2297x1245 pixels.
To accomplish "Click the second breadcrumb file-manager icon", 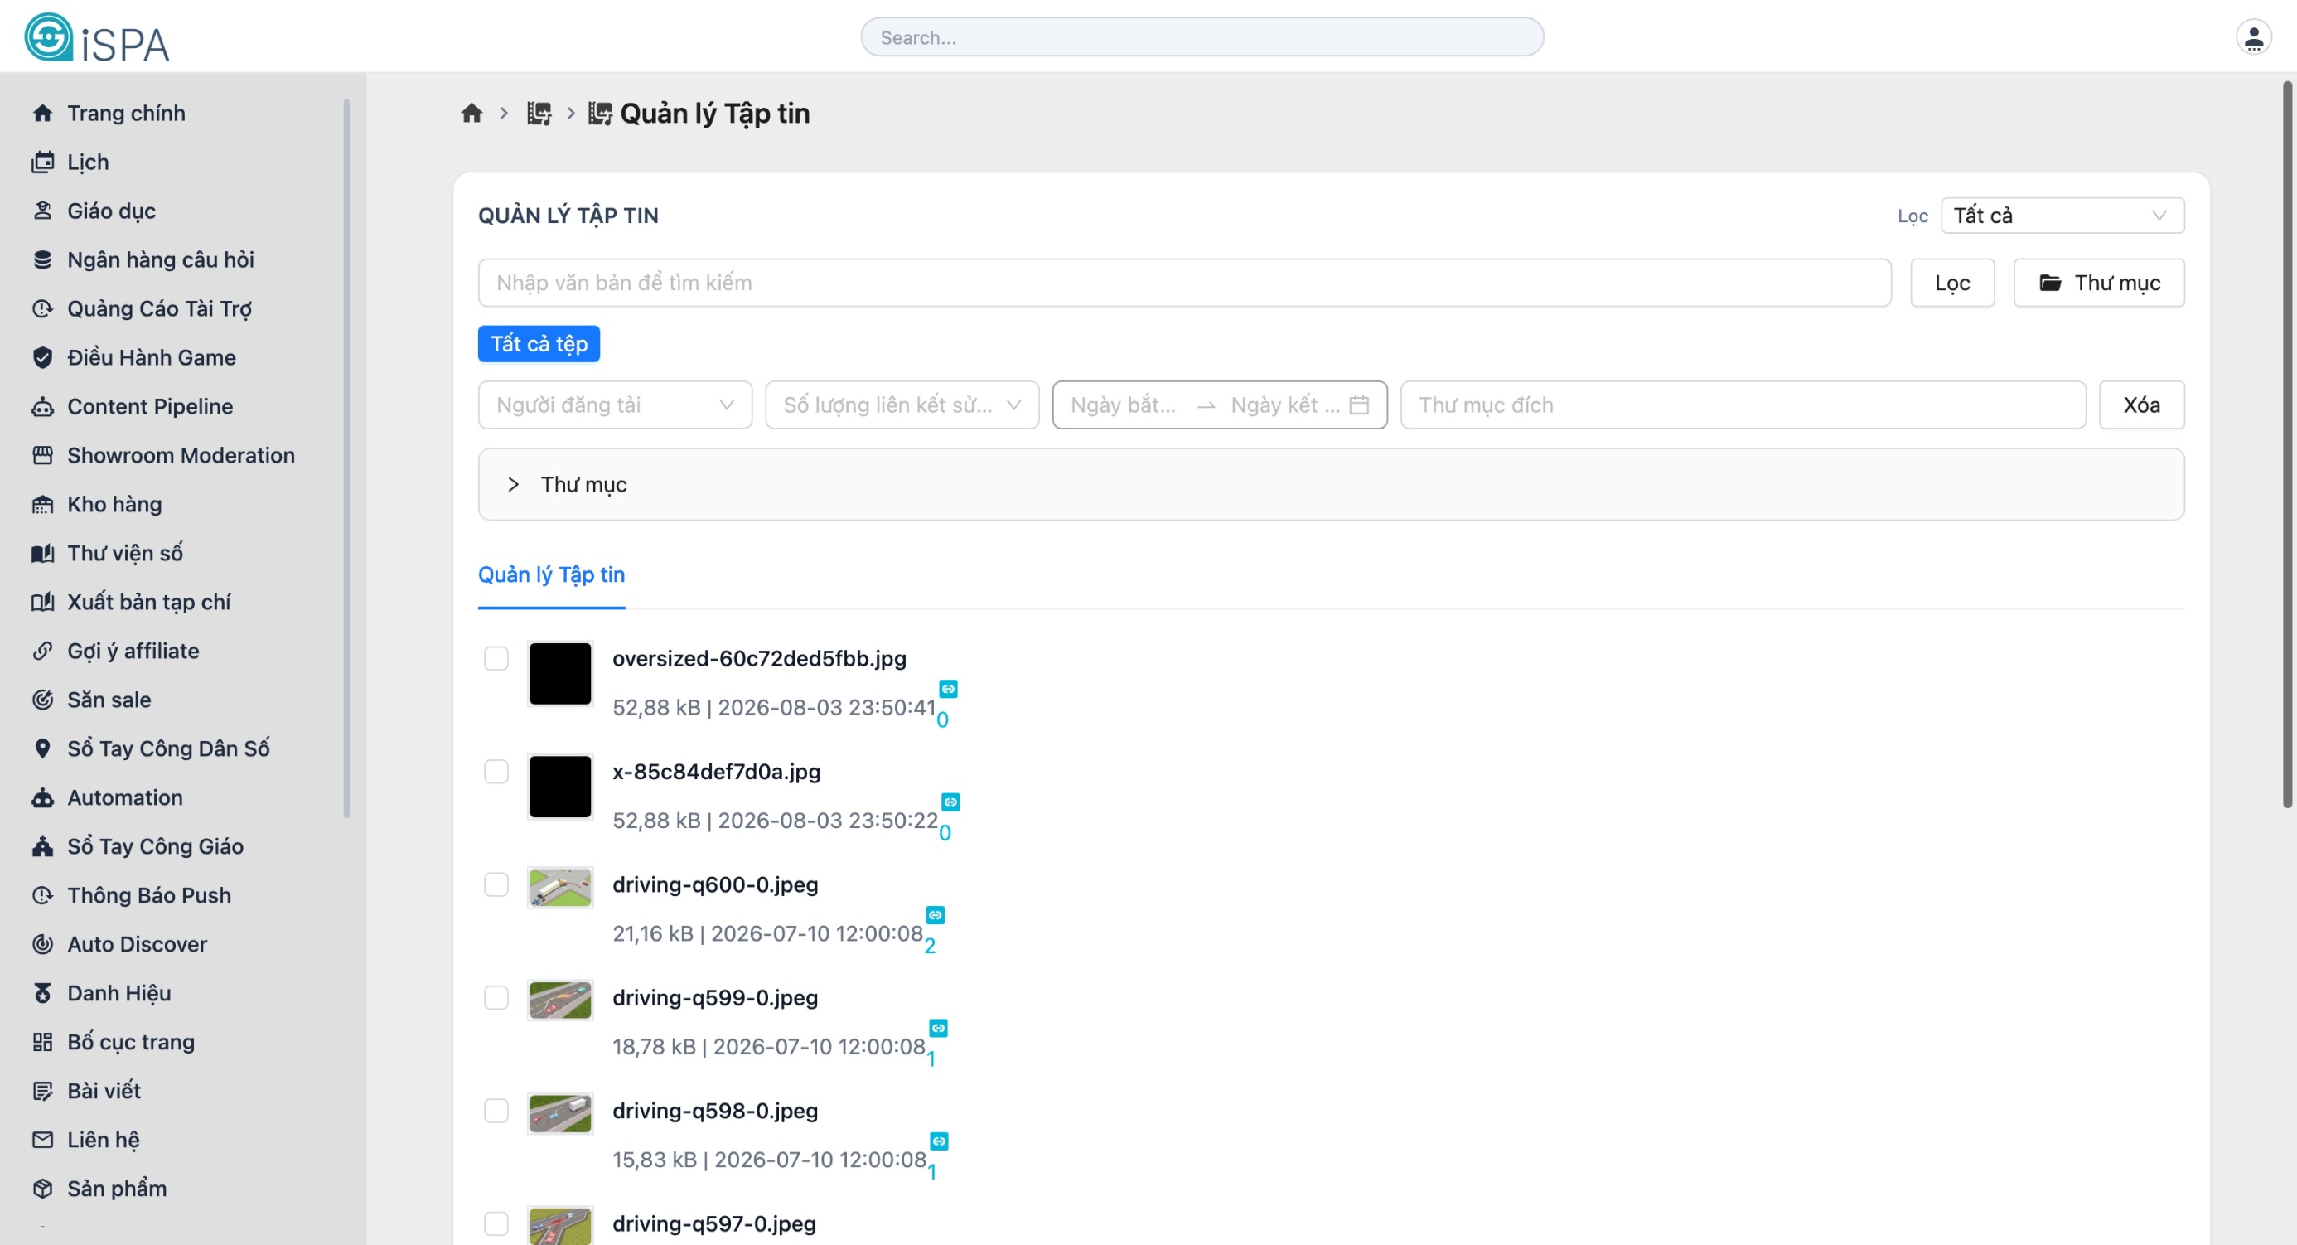I will tap(539, 114).
